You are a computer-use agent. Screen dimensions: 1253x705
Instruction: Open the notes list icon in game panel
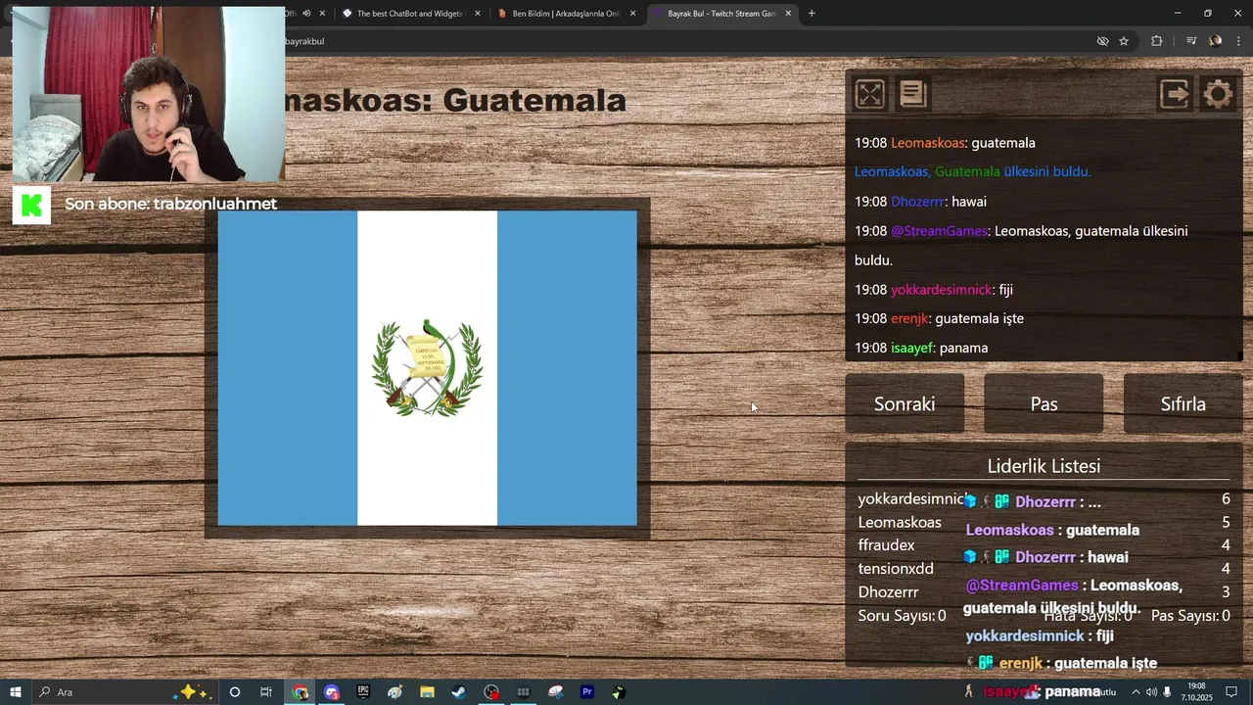[912, 94]
